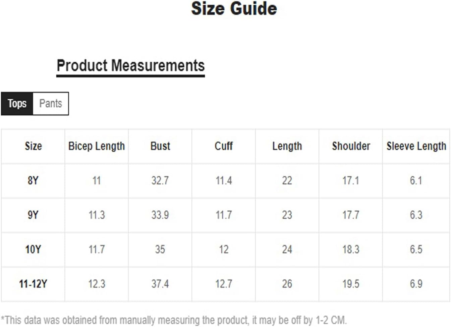The width and height of the screenshot is (451, 327).
Task: Click the 19.5 shoulder value for 11-12Y
Action: click(351, 284)
